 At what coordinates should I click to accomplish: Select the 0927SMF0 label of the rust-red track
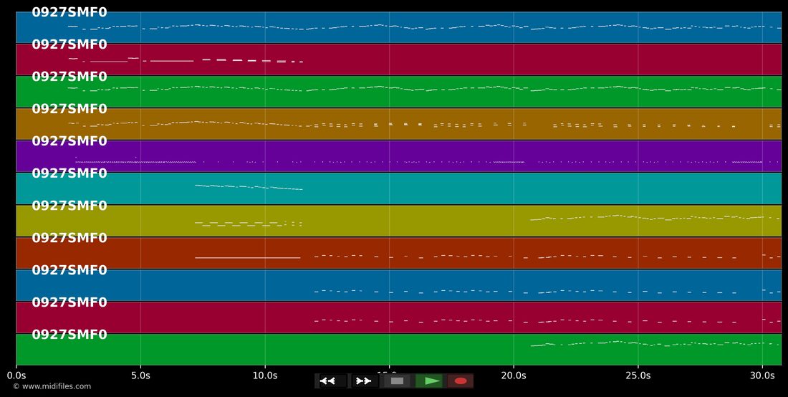69,238
